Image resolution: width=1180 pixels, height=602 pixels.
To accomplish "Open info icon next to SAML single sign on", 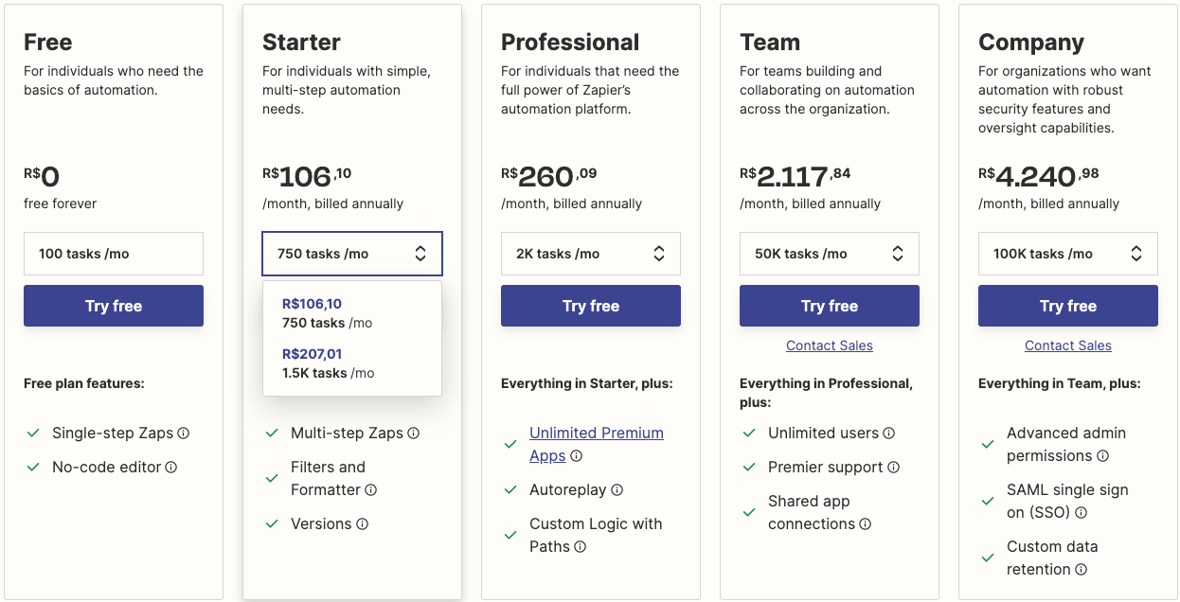I will coord(1082,513).
